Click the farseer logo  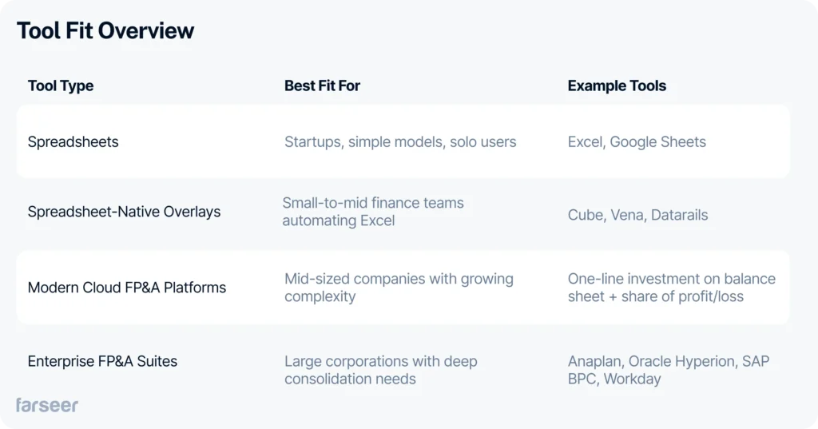point(47,405)
